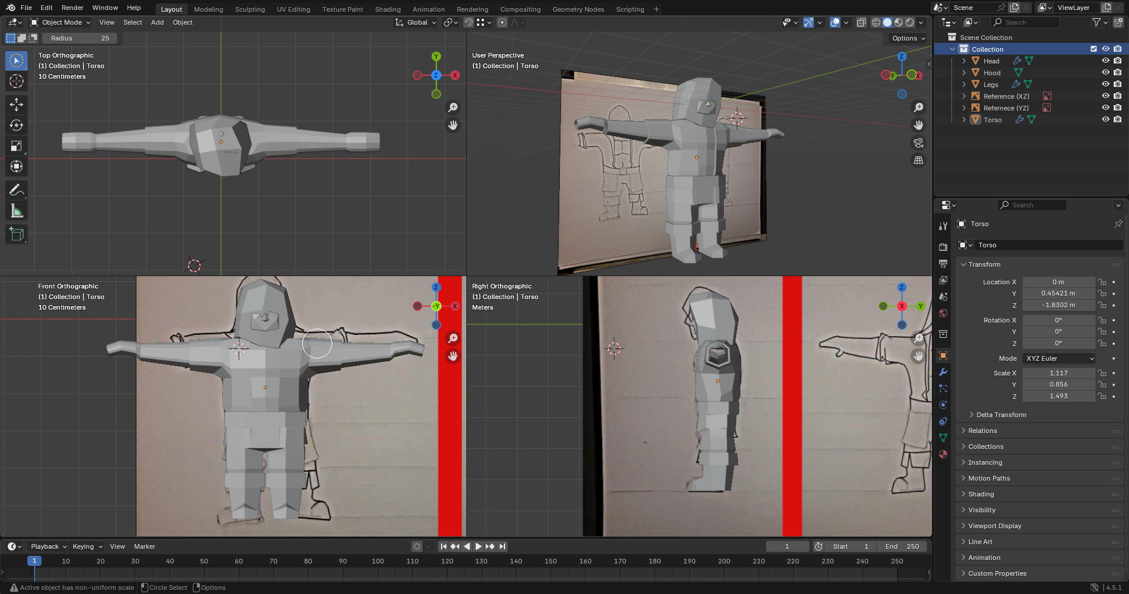Expand the Viewport Display panel

[994, 526]
